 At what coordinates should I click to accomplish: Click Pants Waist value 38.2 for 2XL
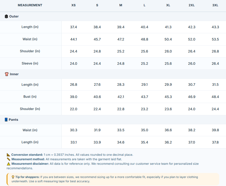(192, 130)
